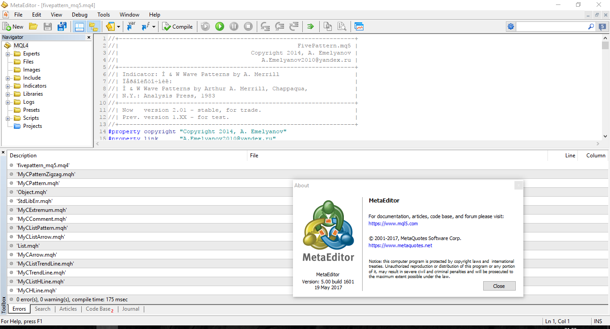
Task: Click the toolbar search input field
Action: tap(552, 27)
